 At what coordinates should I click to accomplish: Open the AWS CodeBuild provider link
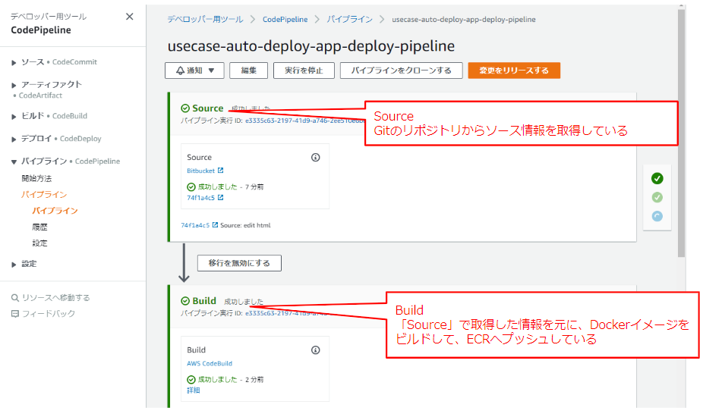pos(210,363)
